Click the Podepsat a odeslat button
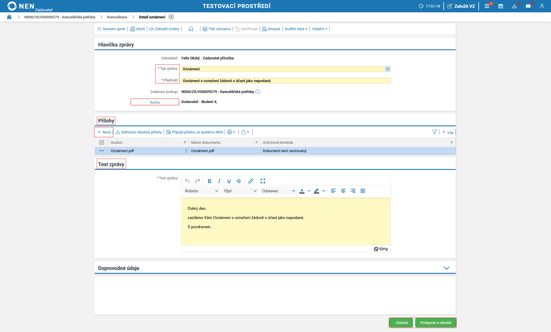551x332 pixels. pos(435,323)
